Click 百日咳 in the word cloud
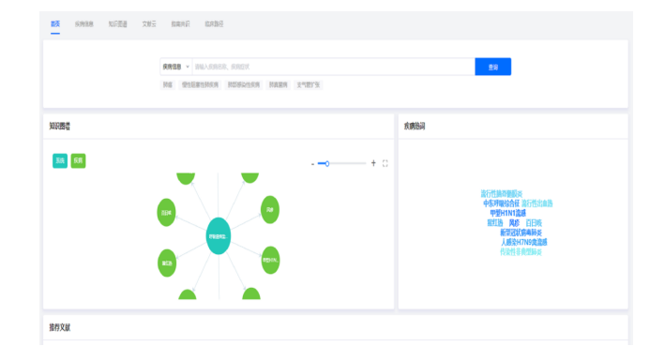The width and height of the screenshot is (650, 346). click(x=534, y=223)
